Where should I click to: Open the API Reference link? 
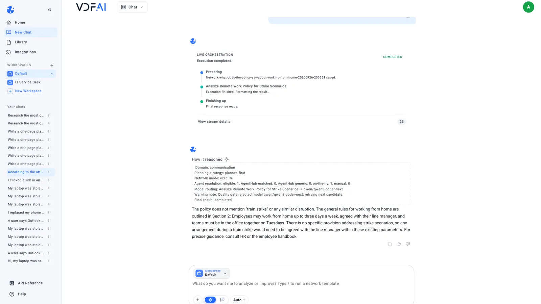click(30, 283)
